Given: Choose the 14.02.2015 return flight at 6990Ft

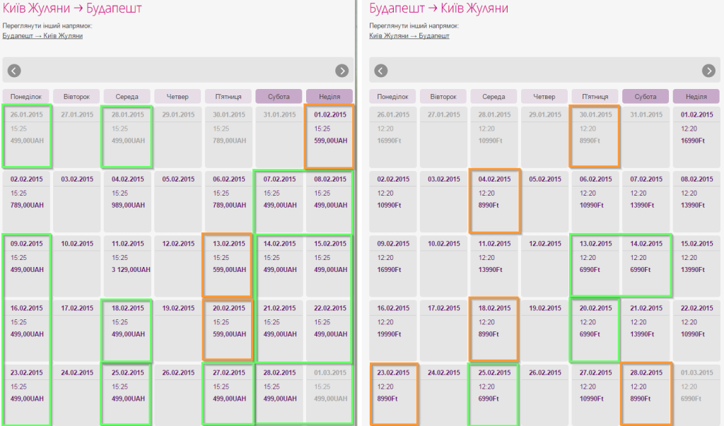Looking at the screenshot, I should [646, 266].
